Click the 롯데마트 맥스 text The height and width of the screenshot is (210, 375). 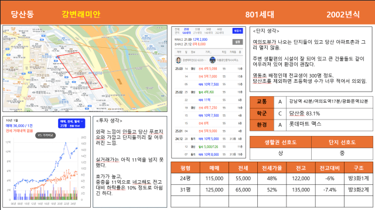(305, 124)
